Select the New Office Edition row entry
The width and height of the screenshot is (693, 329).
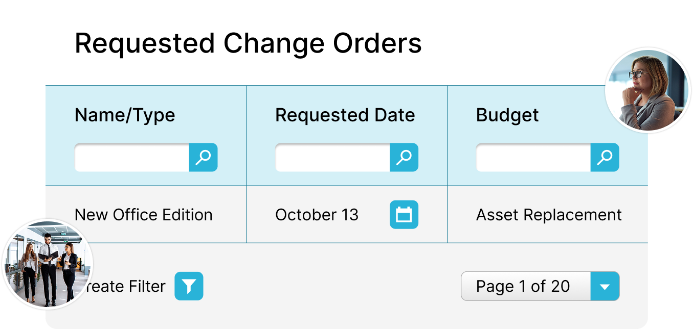(144, 215)
